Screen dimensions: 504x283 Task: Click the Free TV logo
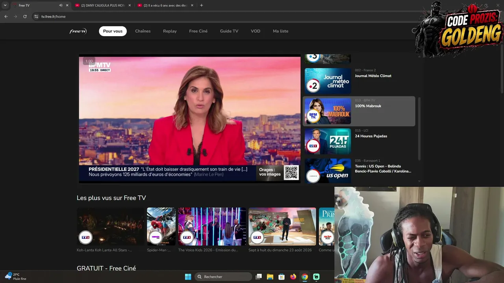click(78, 31)
